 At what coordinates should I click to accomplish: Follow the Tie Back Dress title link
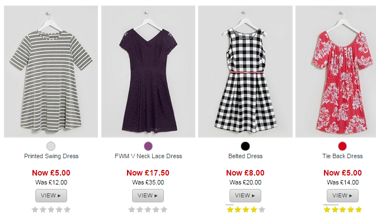tap(342, 156)
